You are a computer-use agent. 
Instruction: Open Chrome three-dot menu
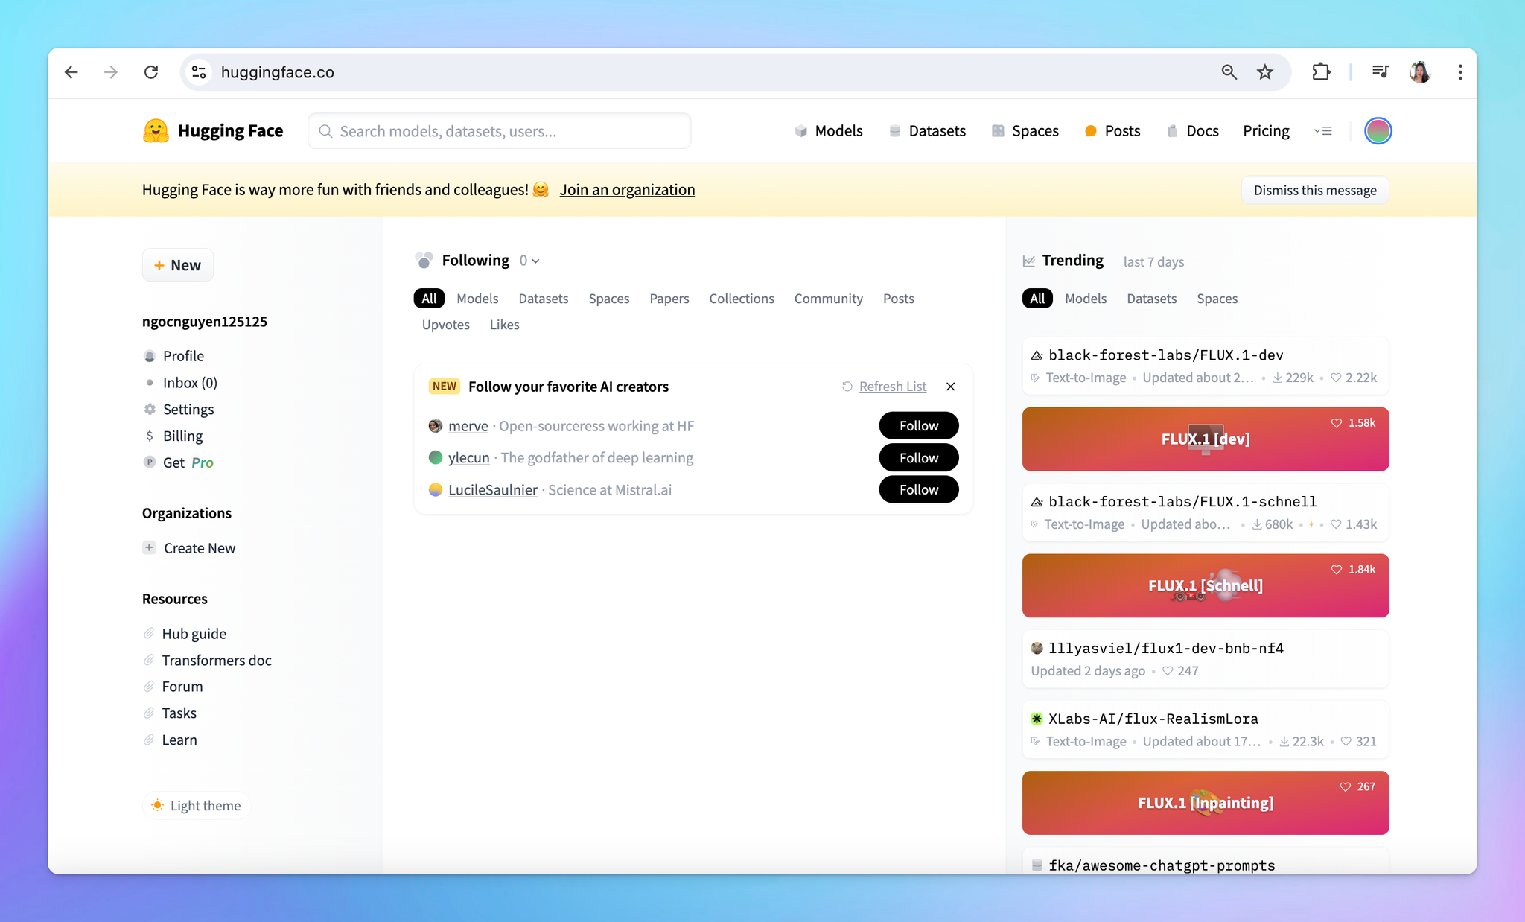1460,72
